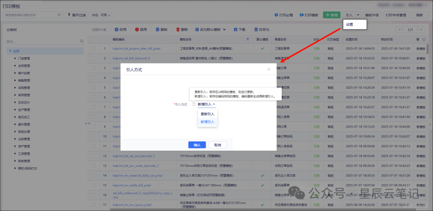Toggle the select-all checkbox in table header
The width and height of the screenshot is (433, 211).
click(93, 40)
